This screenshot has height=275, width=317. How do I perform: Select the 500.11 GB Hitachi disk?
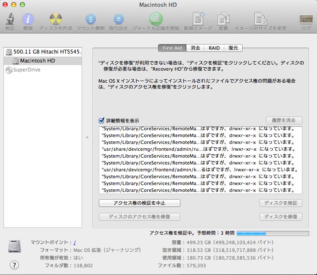43,52
